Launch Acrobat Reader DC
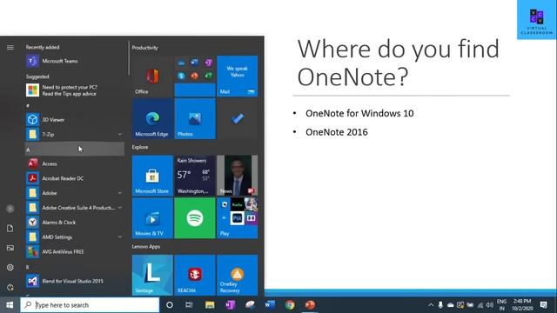The width and height of the screenshot is (557, 313). coord(75,178)
